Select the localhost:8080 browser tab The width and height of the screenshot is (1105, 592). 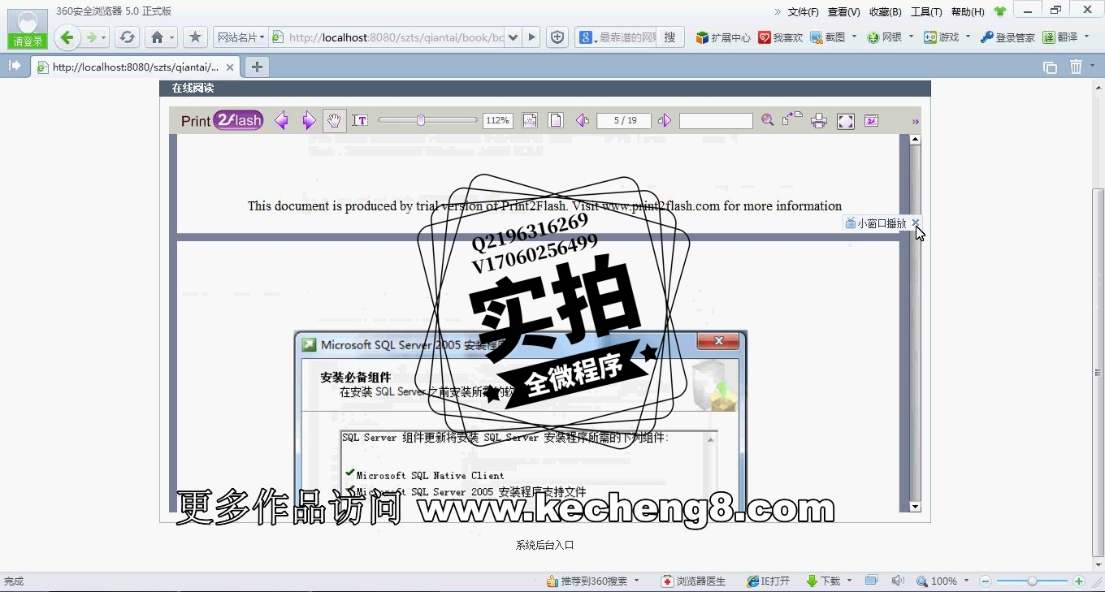136,67
